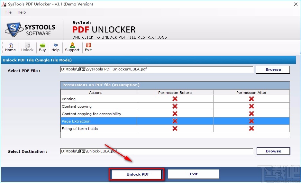The image size is (301, 183).
Task: Click the Permissions on PDF file header
Action: (x=175, y=85)
